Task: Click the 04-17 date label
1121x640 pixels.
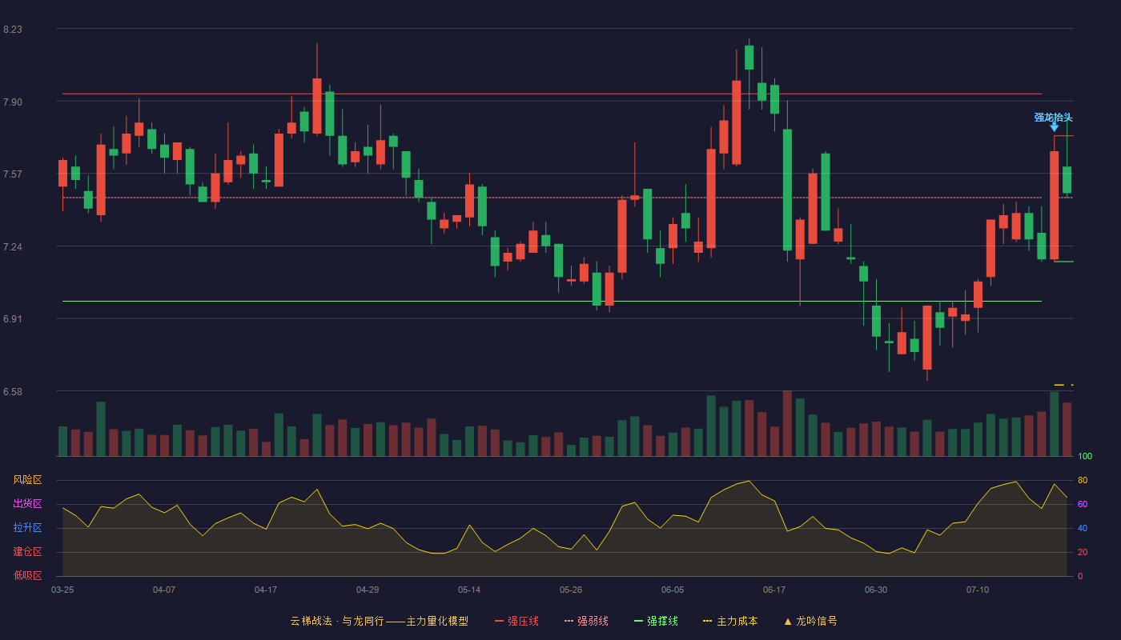Action: 266,590
